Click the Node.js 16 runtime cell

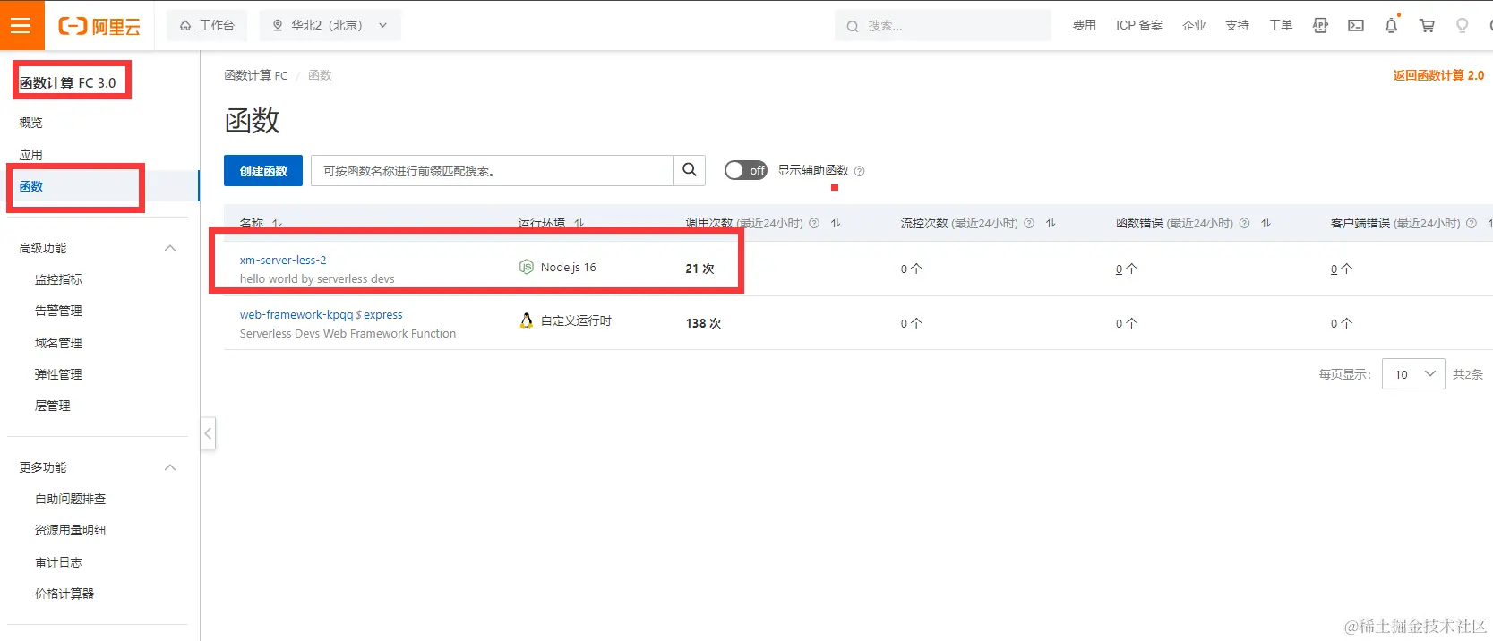pyautogui.click(x=557, y=267)
